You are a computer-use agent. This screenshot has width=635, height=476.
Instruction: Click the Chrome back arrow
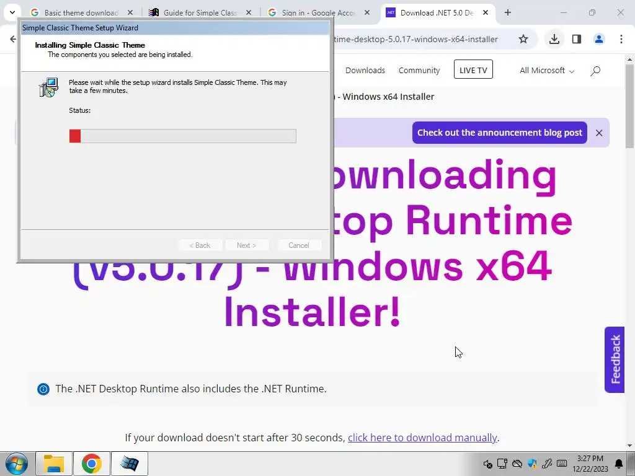[x=13, y=39]
